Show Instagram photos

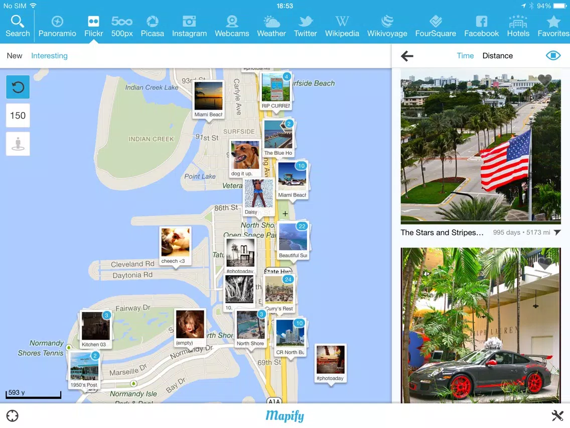(189, 26)
